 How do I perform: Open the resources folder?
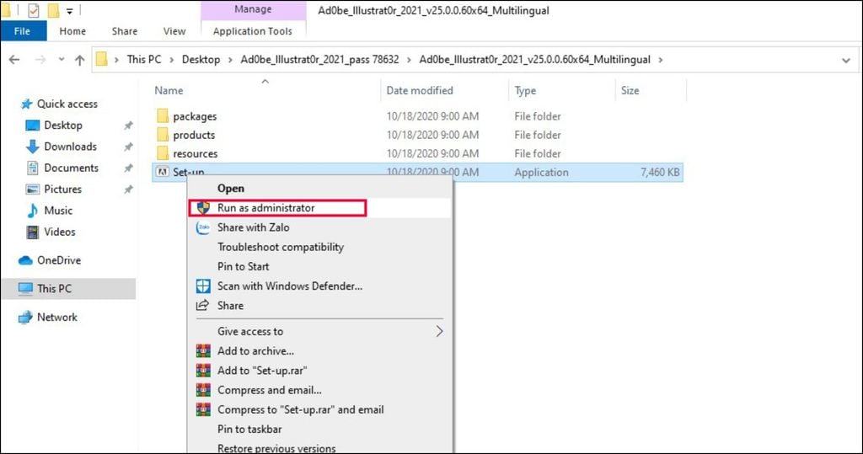(x=195, y=153)
